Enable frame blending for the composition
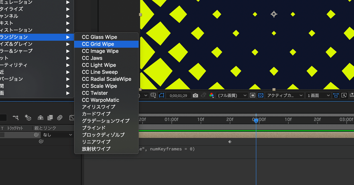 point(50,118)
